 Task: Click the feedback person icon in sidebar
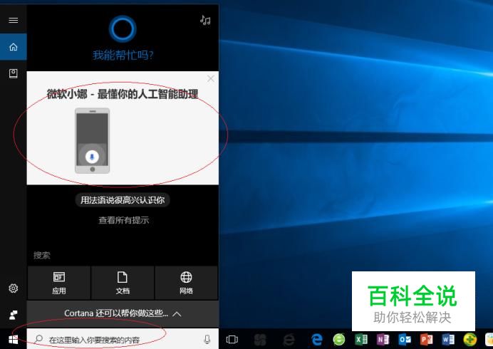coord(14,315)
